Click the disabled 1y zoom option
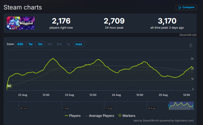The width and height of the screenshot is (203, 125). tap(69, 44)
